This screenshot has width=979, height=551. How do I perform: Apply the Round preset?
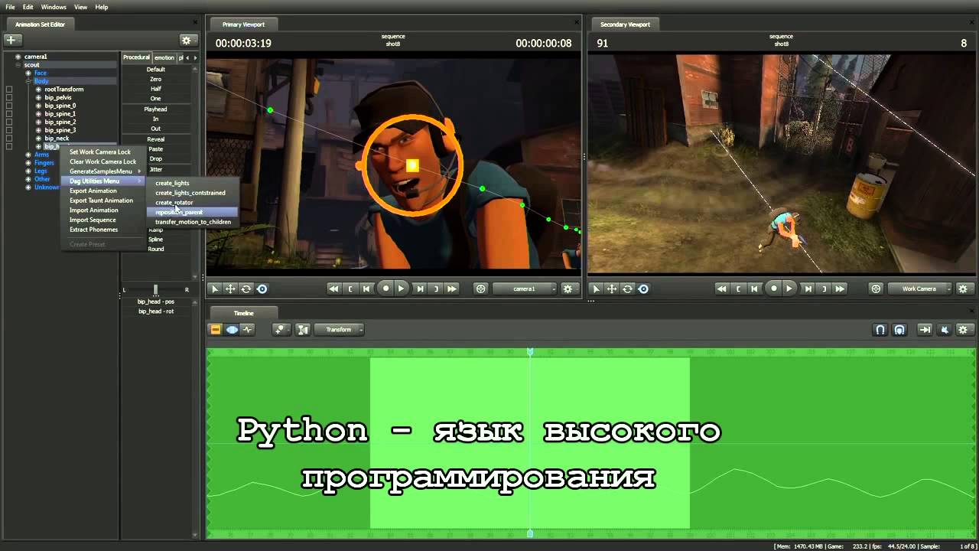pyautogui.click(x=156, y=249)
